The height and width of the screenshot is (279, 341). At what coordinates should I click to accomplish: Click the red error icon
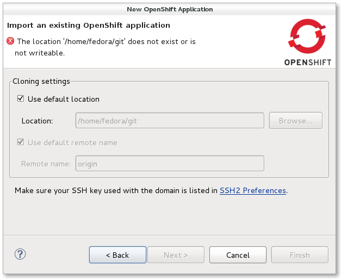tap(10, 41)
